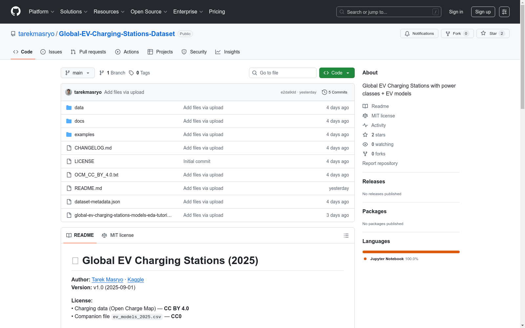This screenshot has width=525, height=328.
Task: Click the tarekmasryo avatar image
Action: [x=69, y=92]
